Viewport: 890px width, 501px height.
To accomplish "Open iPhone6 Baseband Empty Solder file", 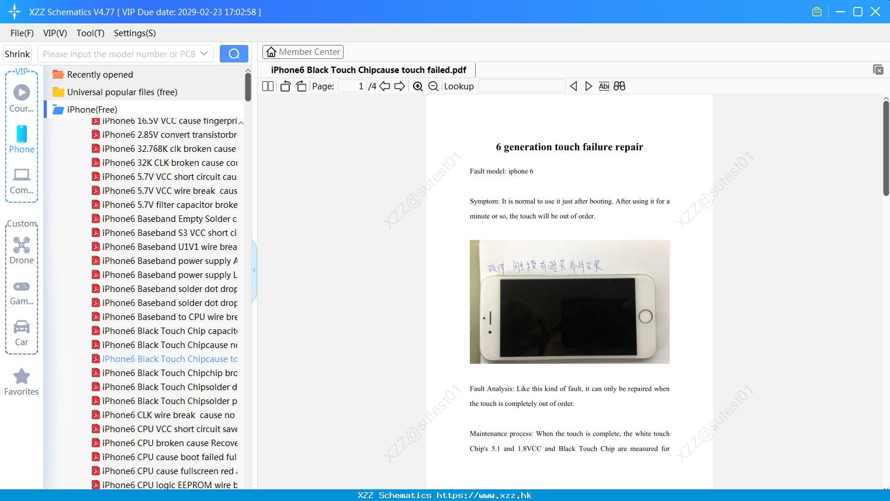I will 165,219.
